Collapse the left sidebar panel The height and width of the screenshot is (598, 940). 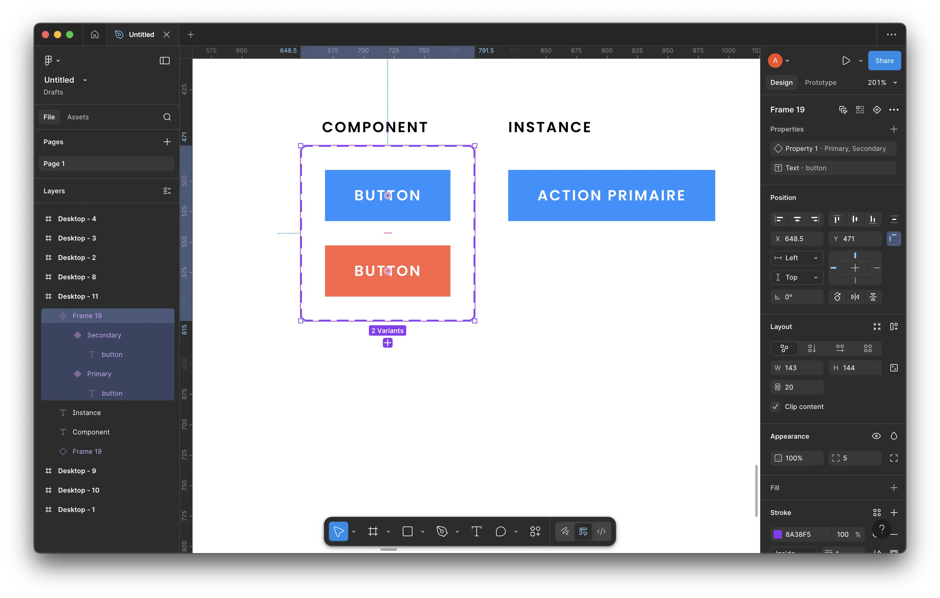[165, 61]
